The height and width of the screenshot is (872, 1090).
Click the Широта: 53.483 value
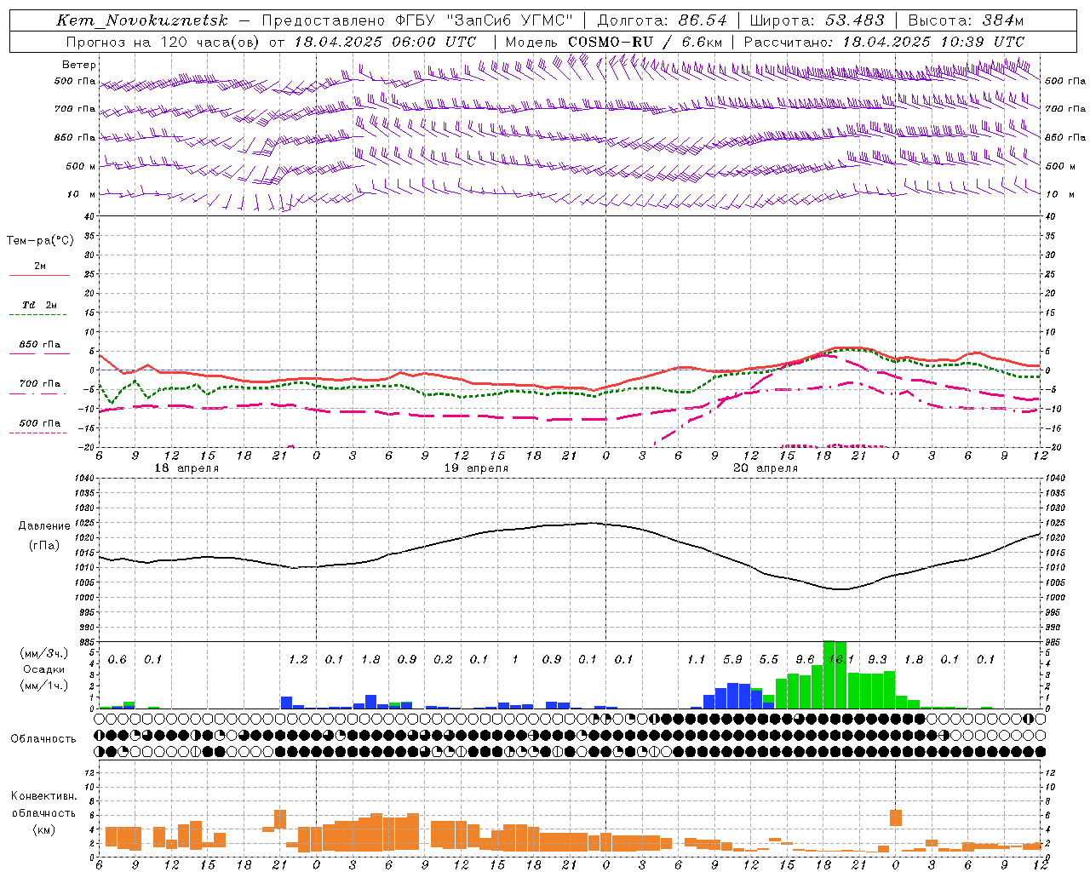[818, 20]
